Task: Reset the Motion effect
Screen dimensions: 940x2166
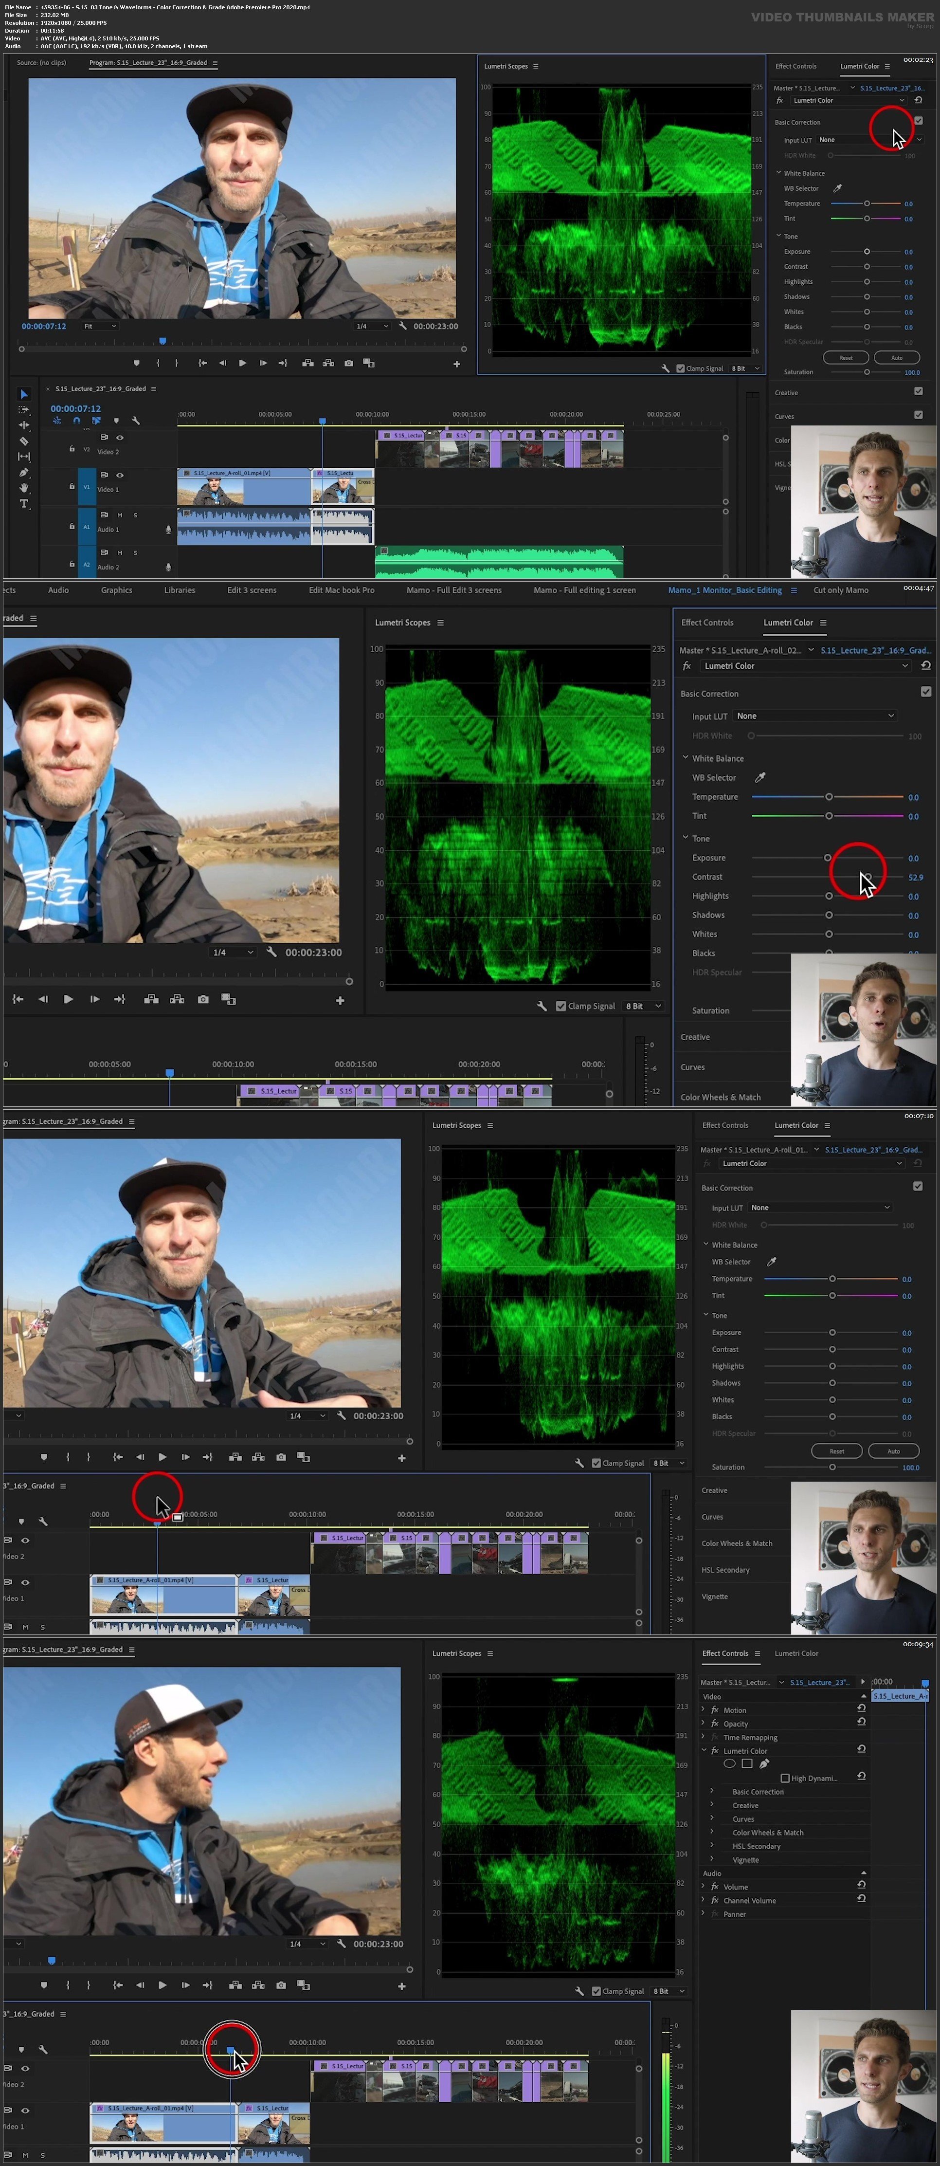Action: (x=861, y=1708)
